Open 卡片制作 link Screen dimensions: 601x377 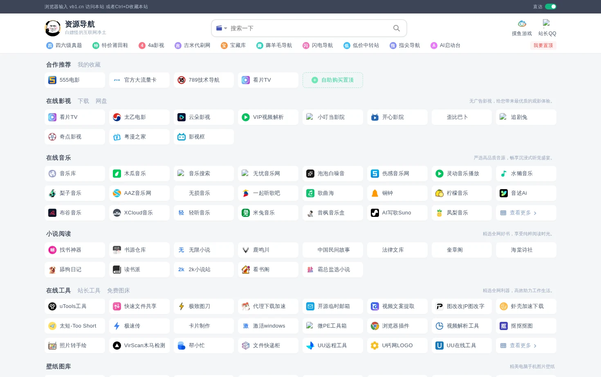click(204, 326)
